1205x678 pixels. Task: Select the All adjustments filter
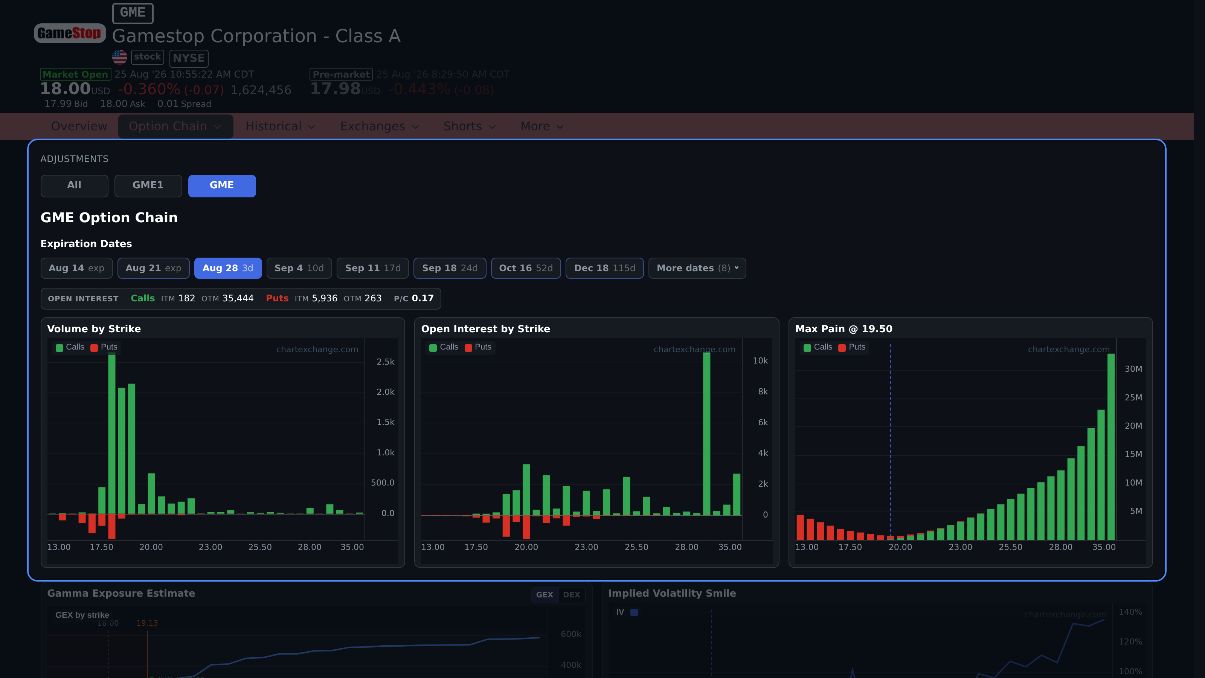(x=75, y=186)
